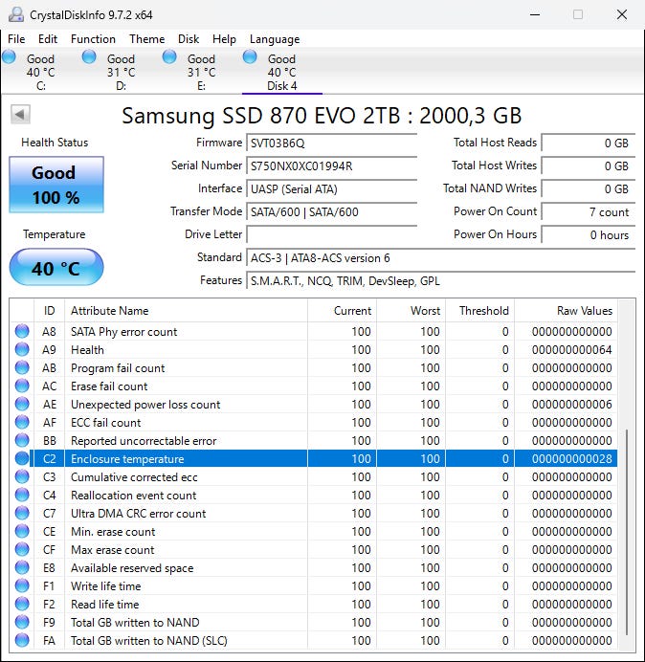645x662 pixels.
Task: Click the Power On Hours value
Action: point(588,234)
